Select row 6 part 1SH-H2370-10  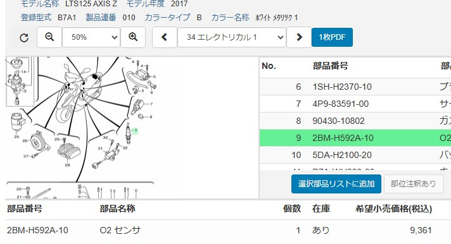(355, 87)
